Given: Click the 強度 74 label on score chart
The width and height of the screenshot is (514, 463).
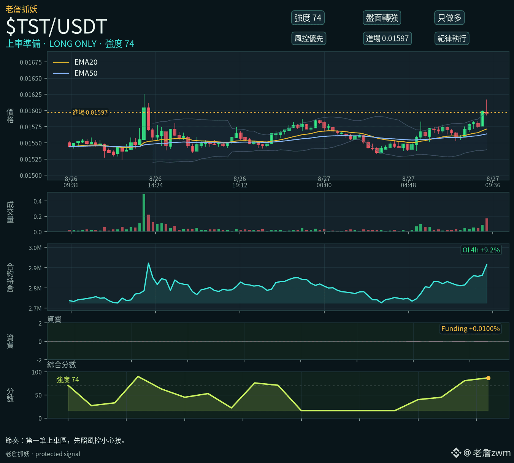Looking at the screenshot, I should click(68, 379).
